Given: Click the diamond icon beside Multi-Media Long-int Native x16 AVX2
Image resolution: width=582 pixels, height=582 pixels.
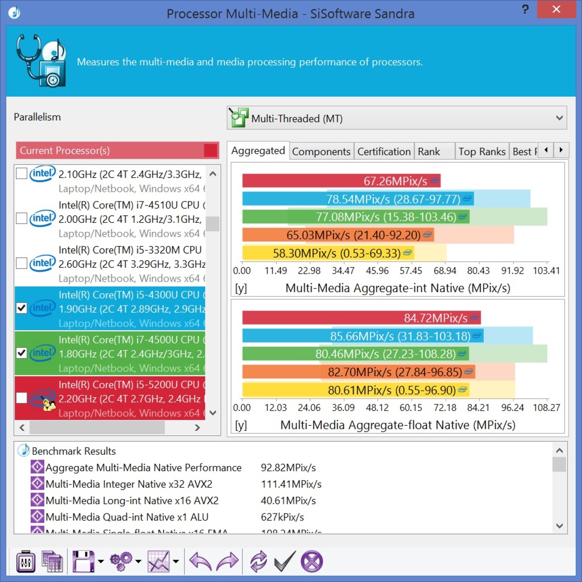Looking at the screenshot, I should coord(37,499).
